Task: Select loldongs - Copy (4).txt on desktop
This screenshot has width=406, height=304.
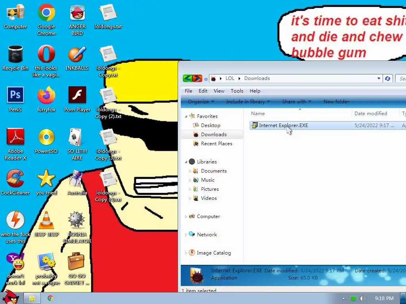Action: (x=108, y=186)
